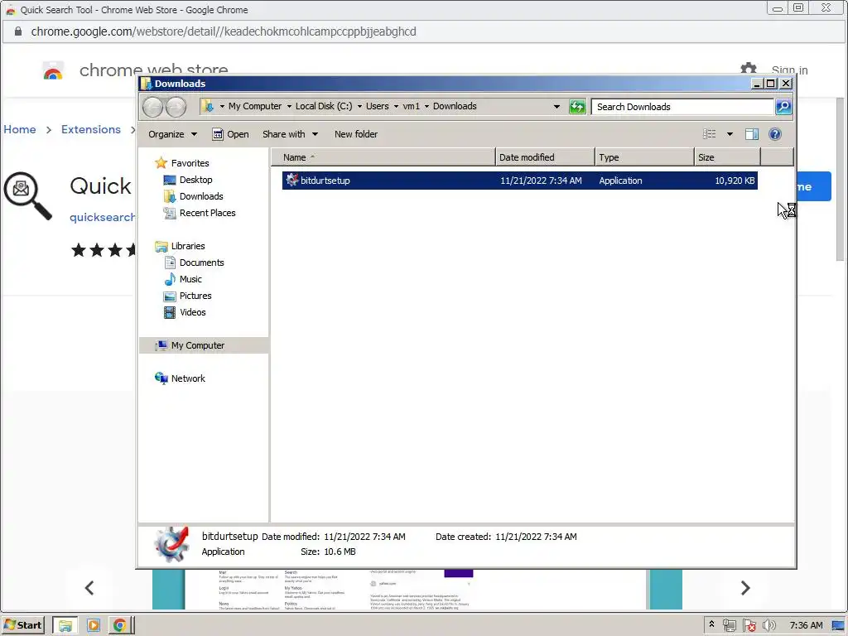Click the Sign in link in Chrome
848x636 pixels.
tap(789, 70)
